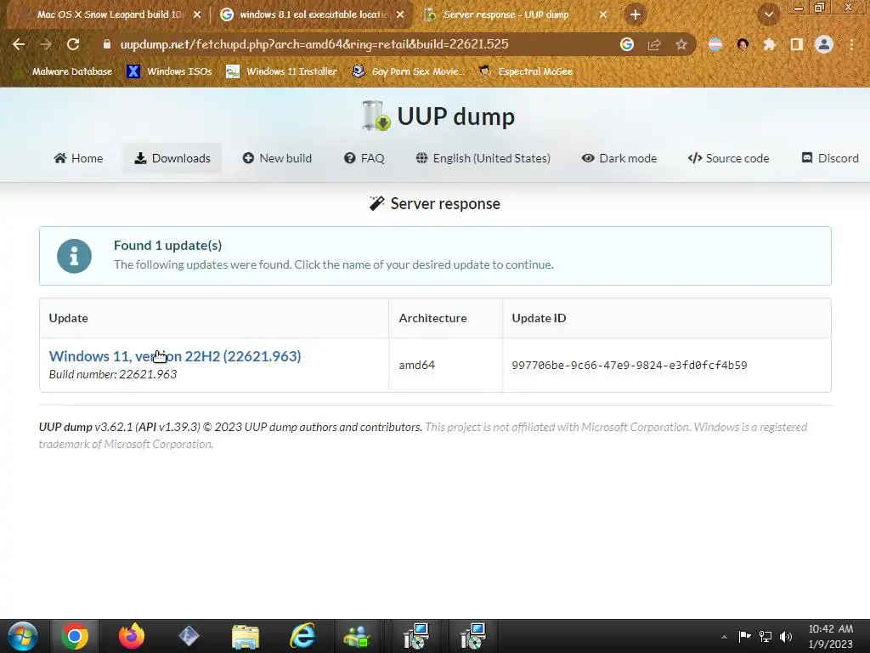The width and height of the screenshot is (870, 653).
Task: Go to Home in site navigation
Action: tap(78, 158)
